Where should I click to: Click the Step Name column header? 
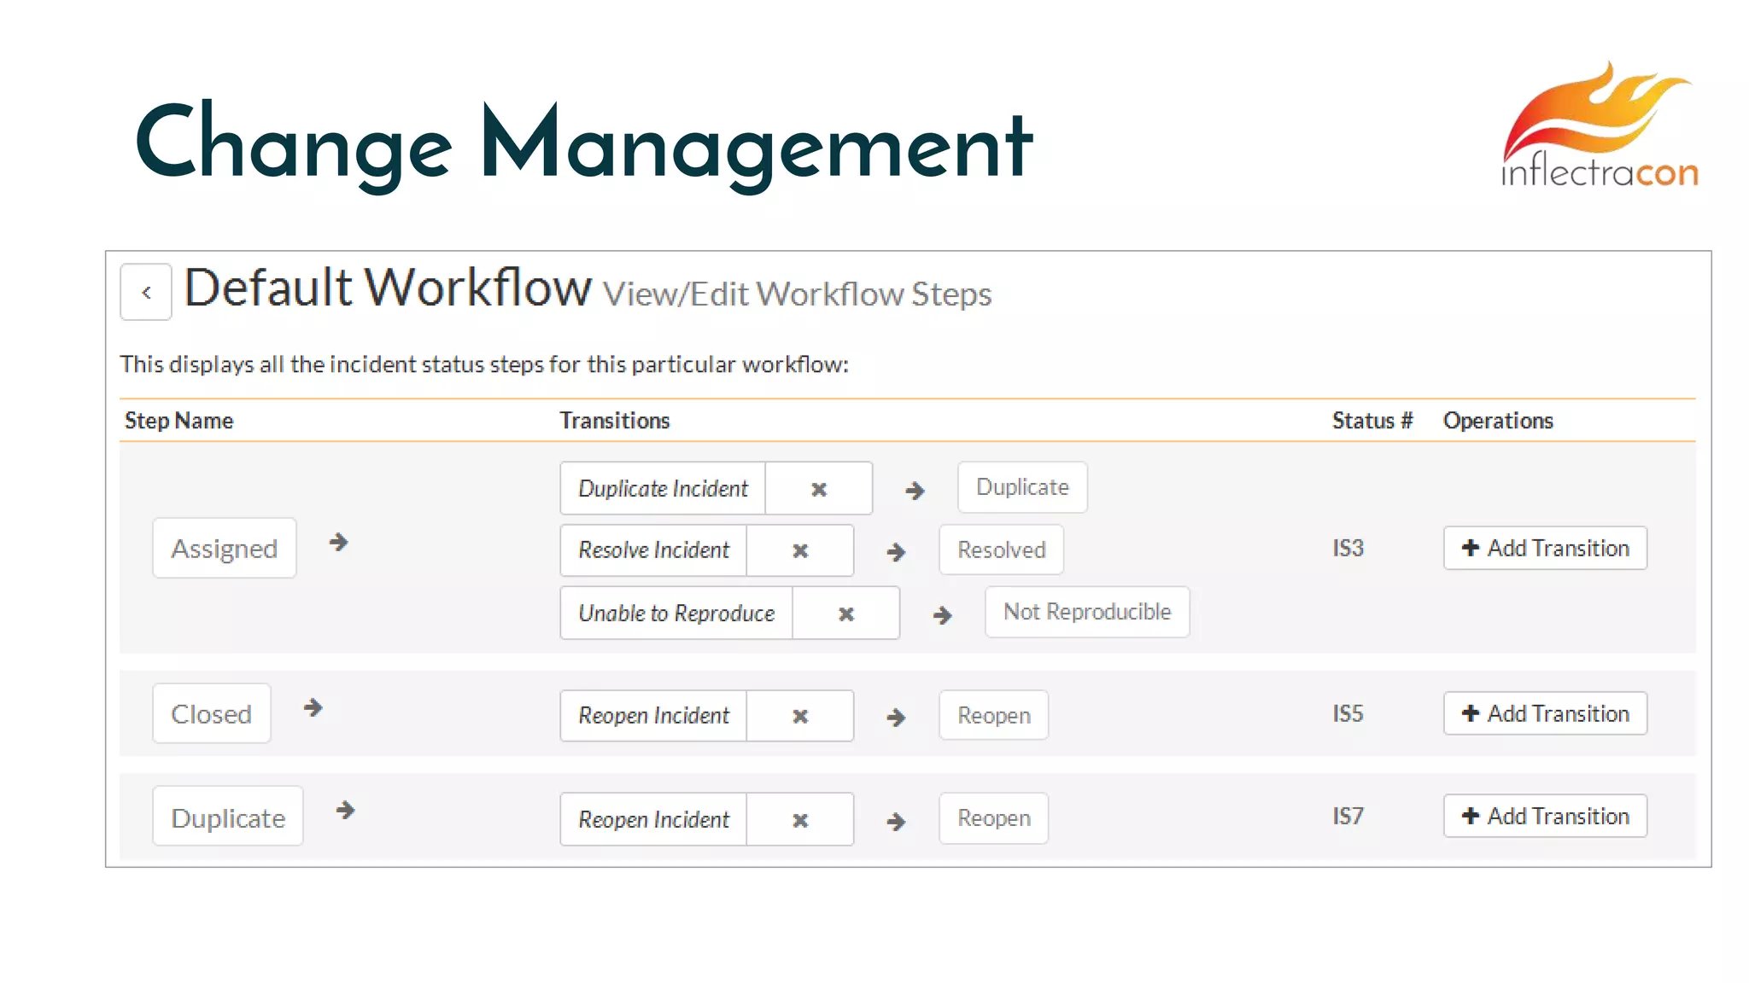point(178,421)
